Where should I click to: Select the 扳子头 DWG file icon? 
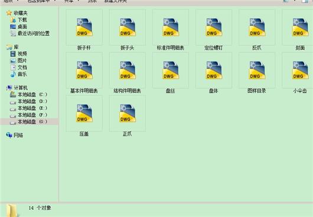click(128, 27)
